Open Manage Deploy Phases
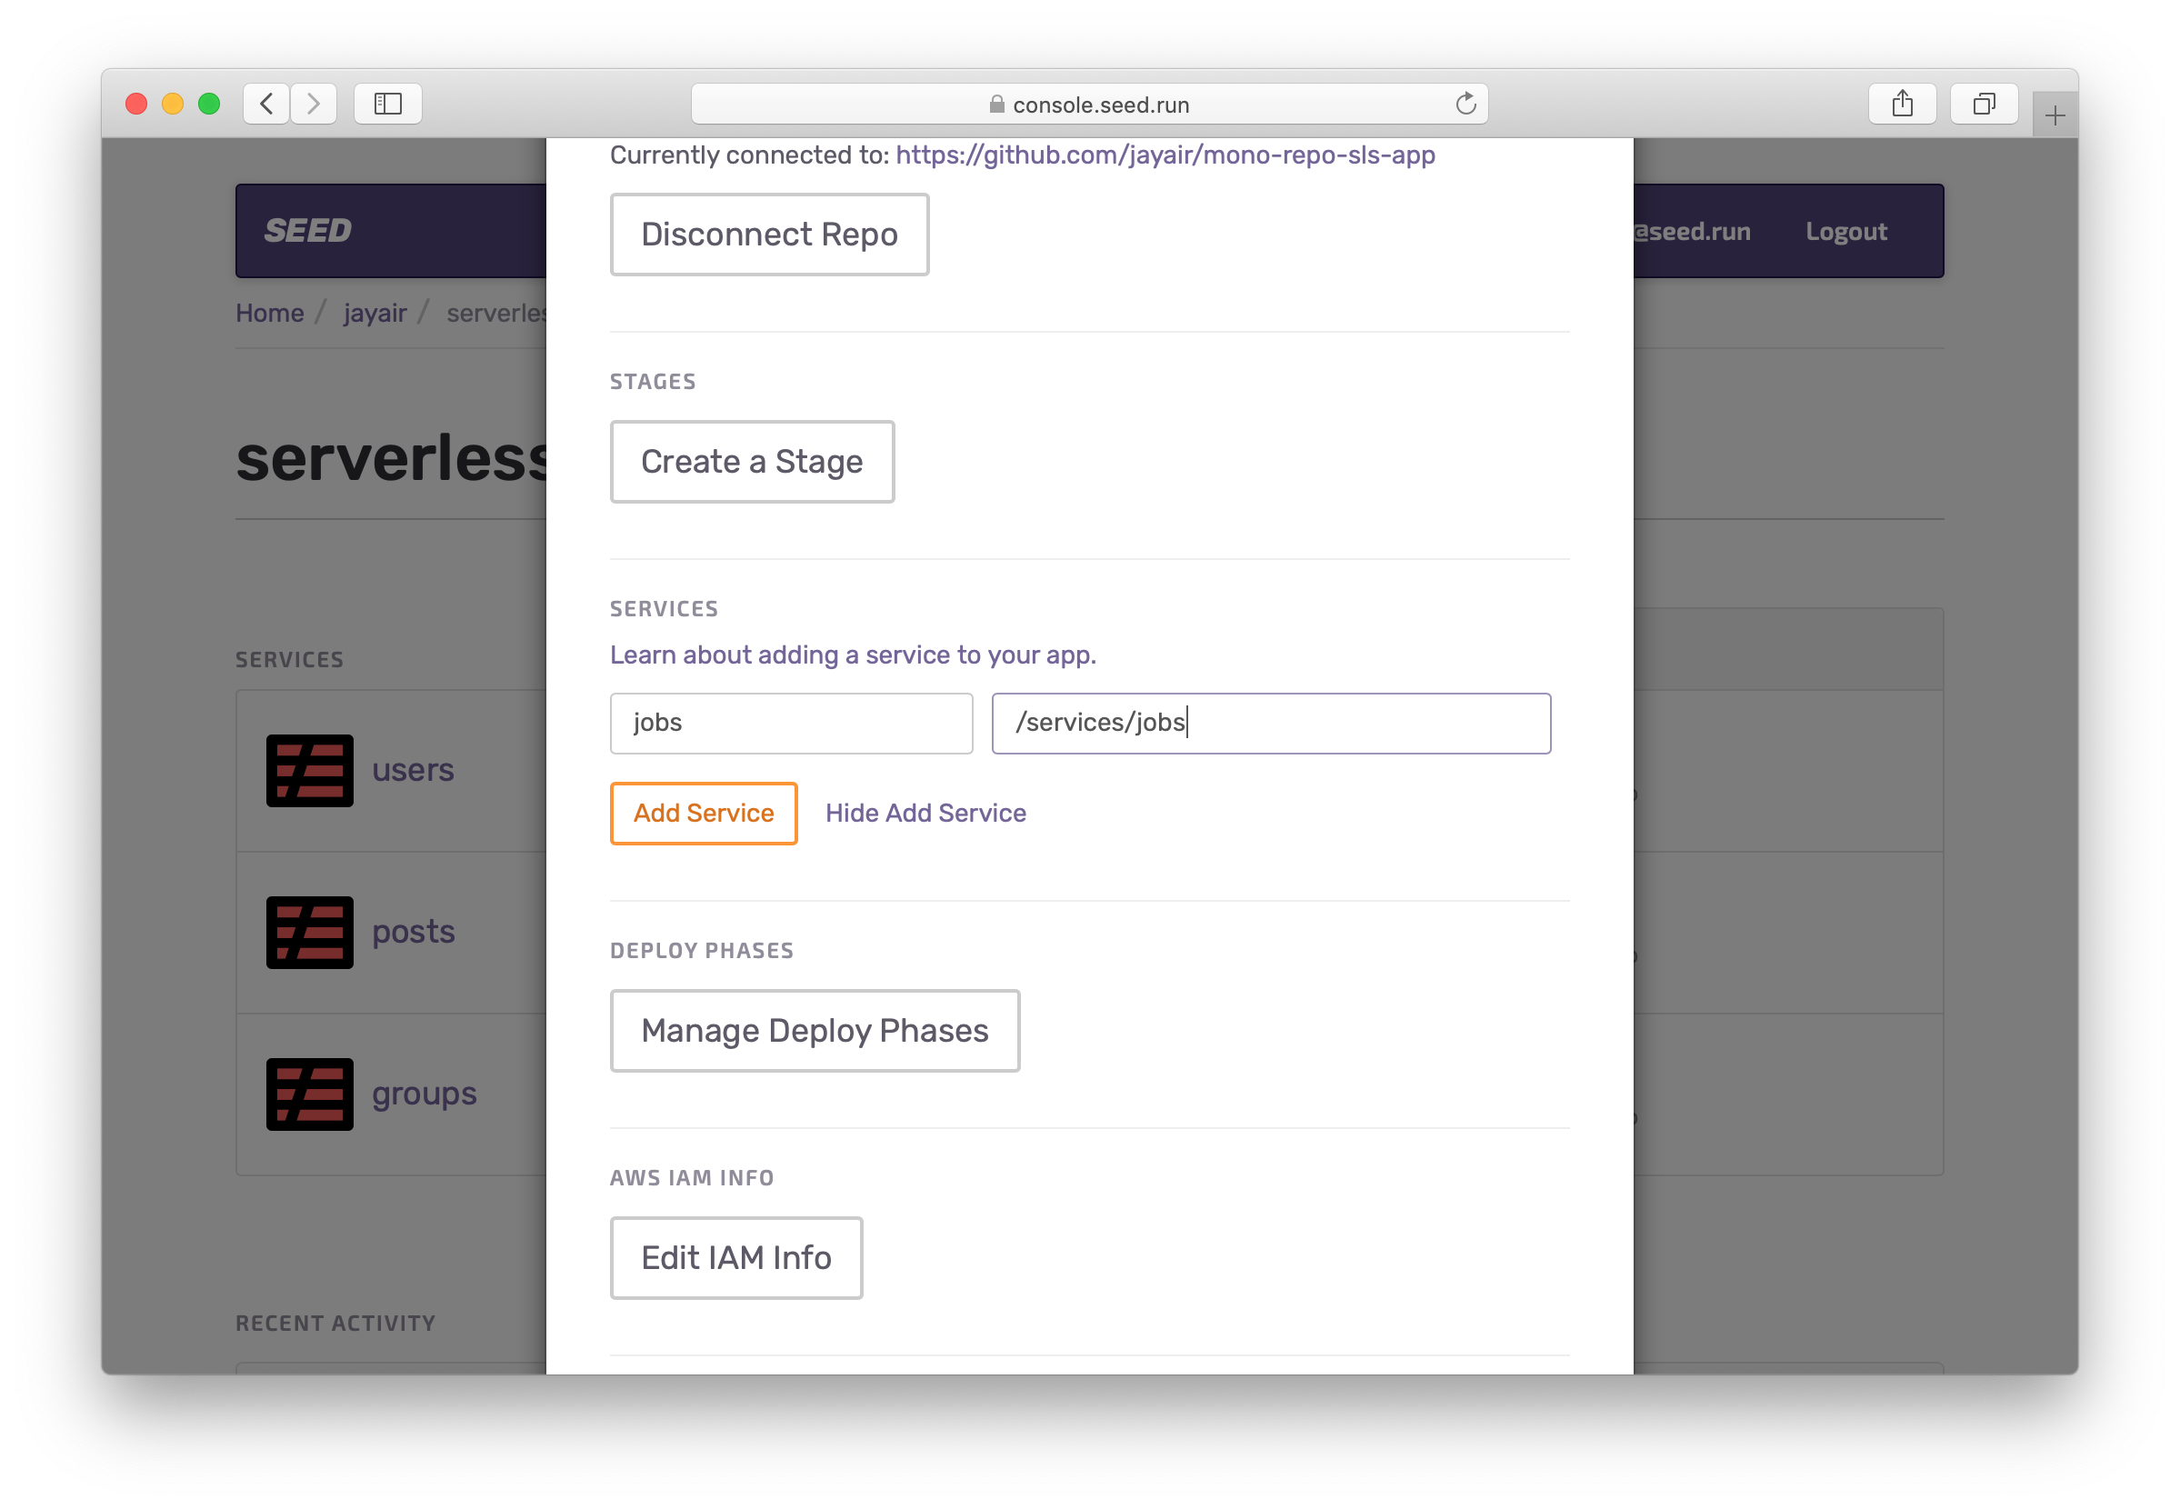The height and width of the screenshot is (1509, 2180). pos(814,1031)
